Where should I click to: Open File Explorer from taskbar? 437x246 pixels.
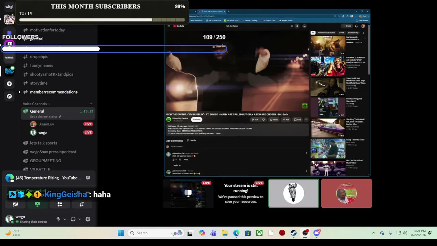pyautogui.click(x=225, y=233)
